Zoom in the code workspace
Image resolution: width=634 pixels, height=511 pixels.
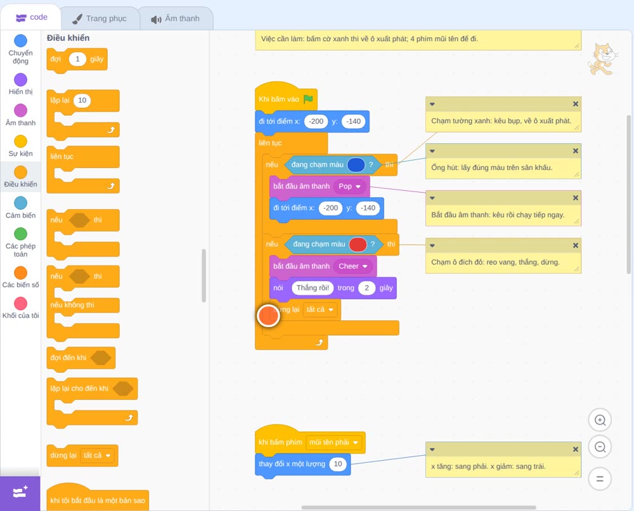600,420
